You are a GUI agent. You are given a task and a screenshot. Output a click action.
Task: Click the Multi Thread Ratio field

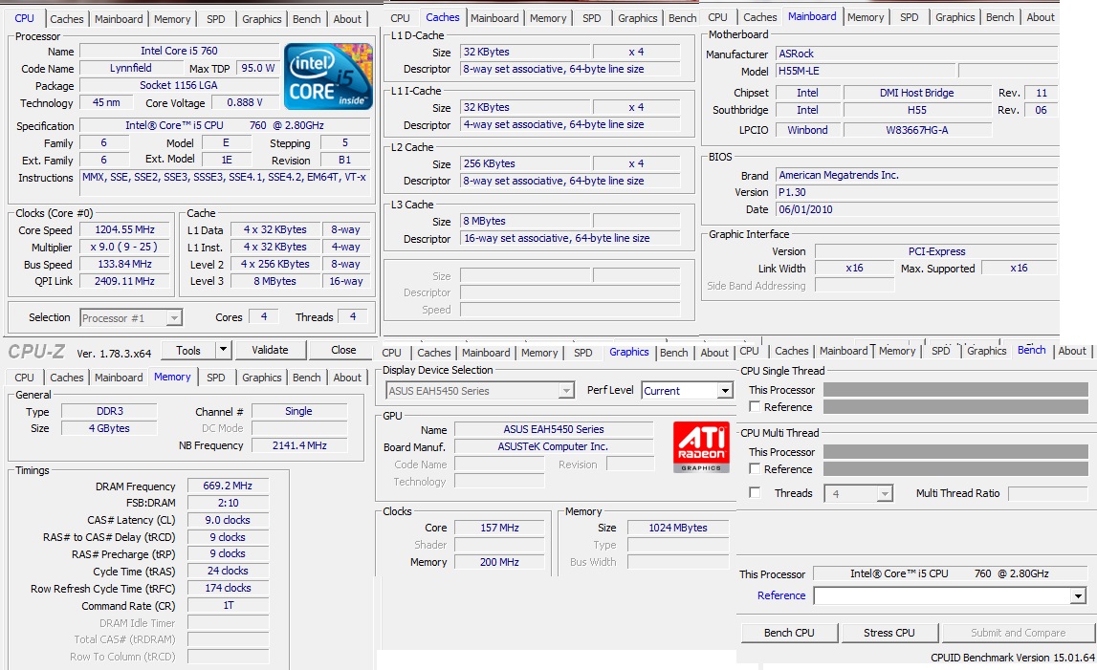click(1047, 494)
